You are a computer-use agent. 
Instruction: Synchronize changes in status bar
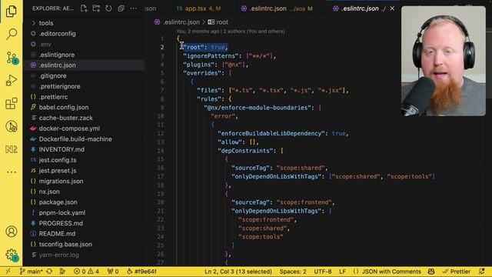click(x=49, y=272)
